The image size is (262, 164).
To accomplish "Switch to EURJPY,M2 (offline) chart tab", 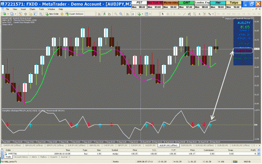I will pos(77,146).
